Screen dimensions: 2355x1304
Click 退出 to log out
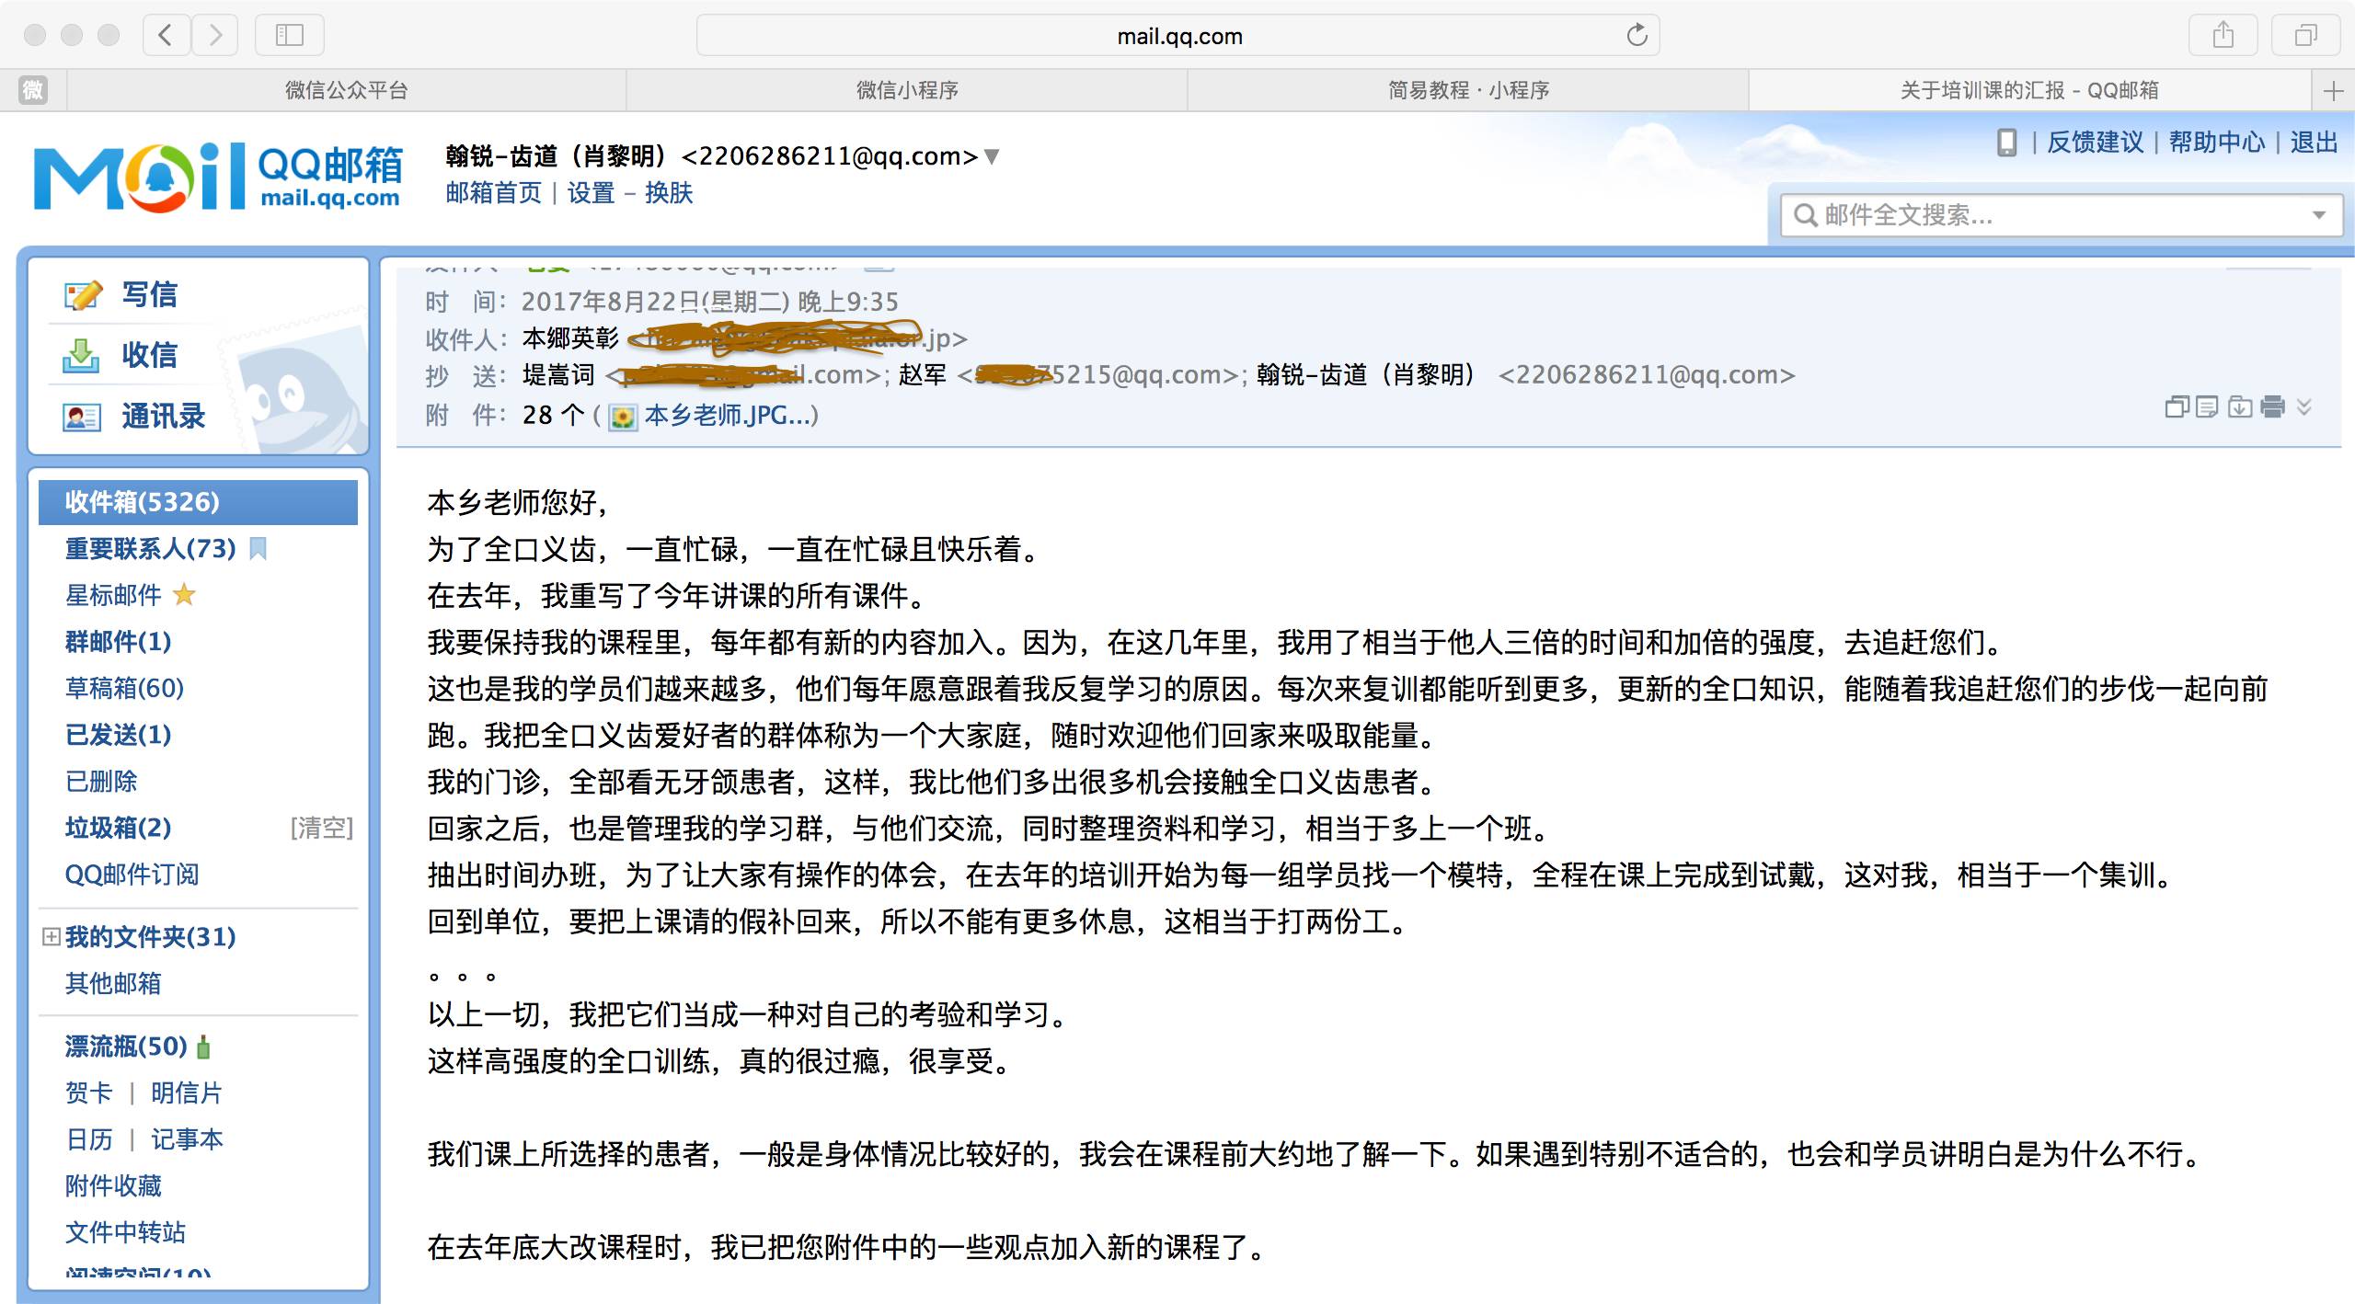(2314, 143)
